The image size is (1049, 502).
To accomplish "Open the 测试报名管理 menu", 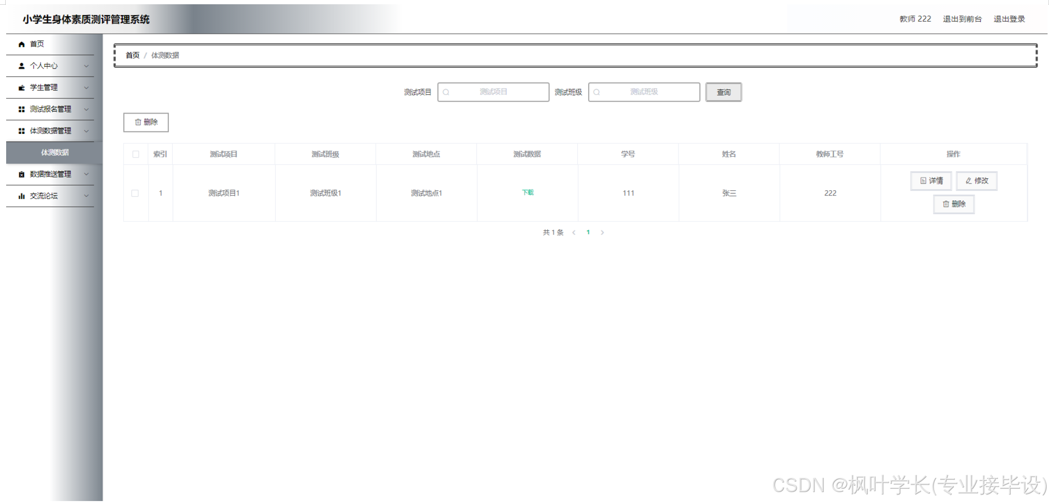I will pyautogui.click(x=50, y=109).
